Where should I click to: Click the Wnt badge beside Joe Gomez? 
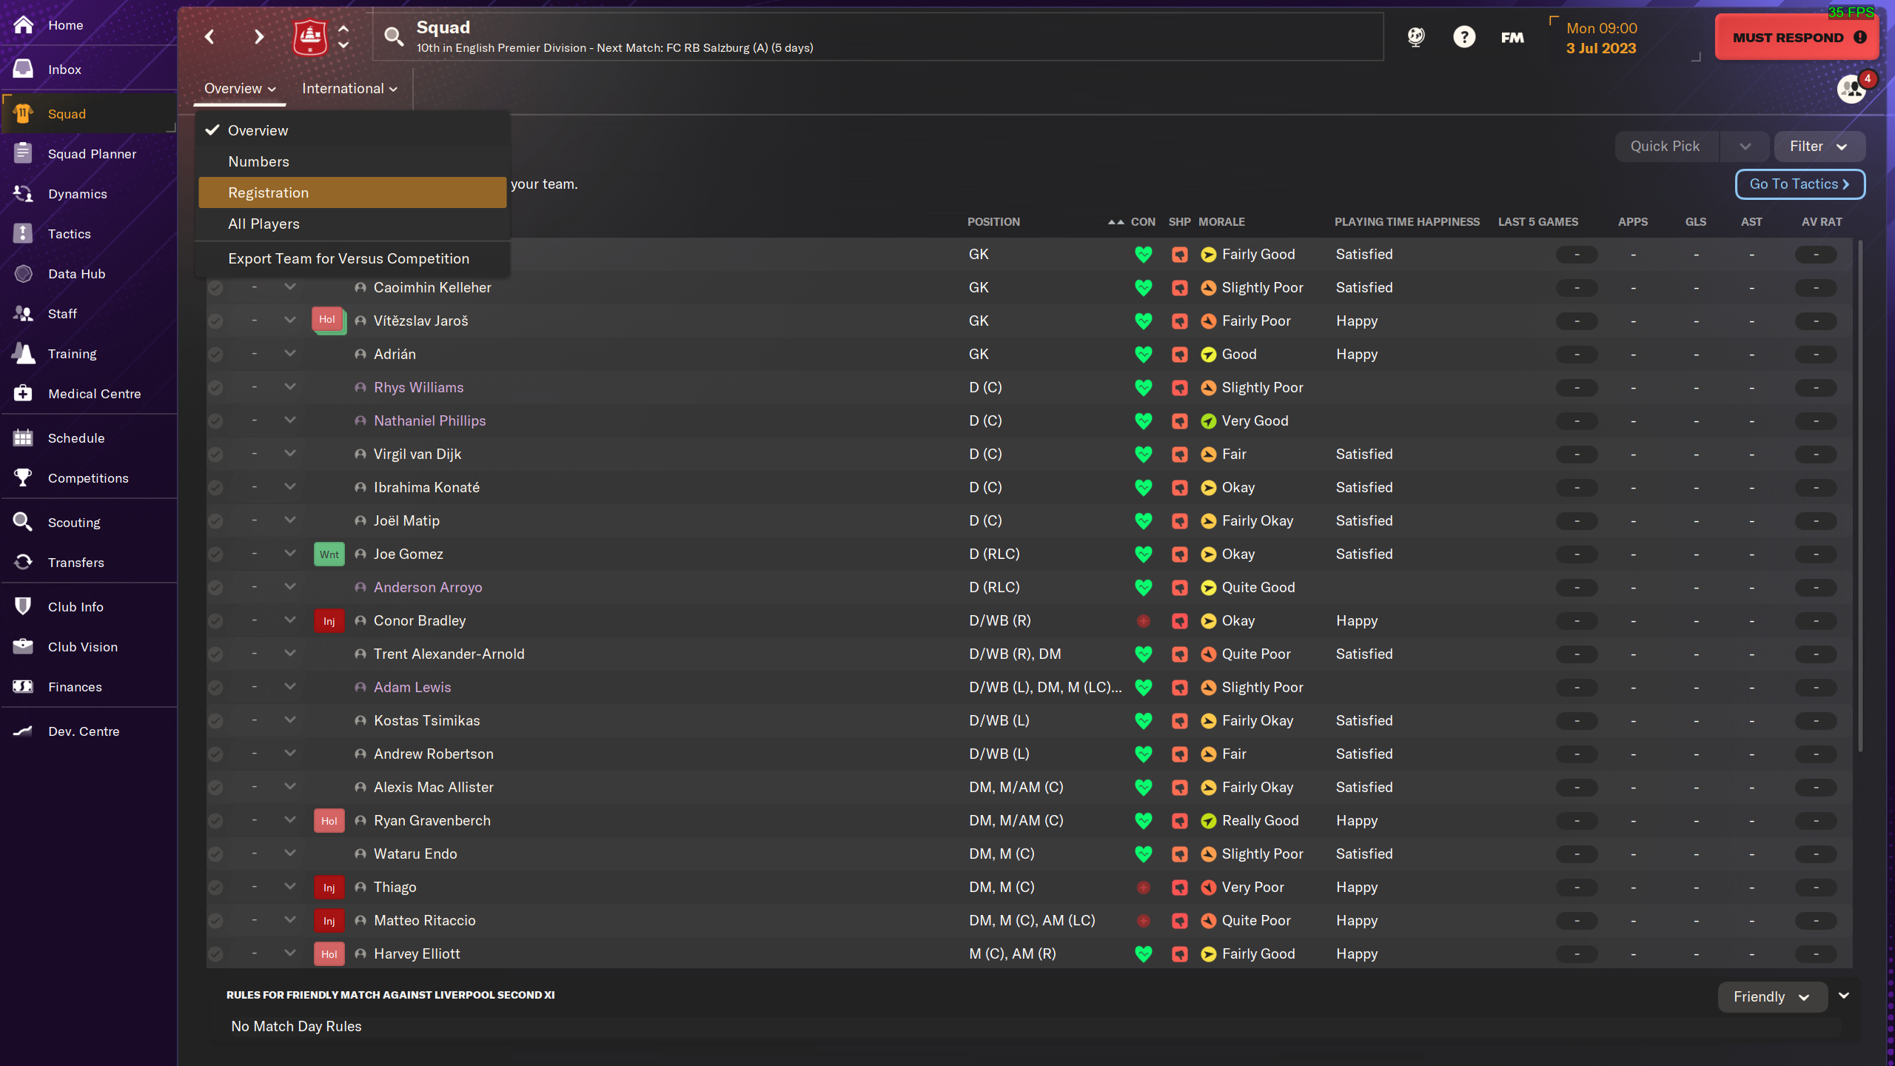329,554
